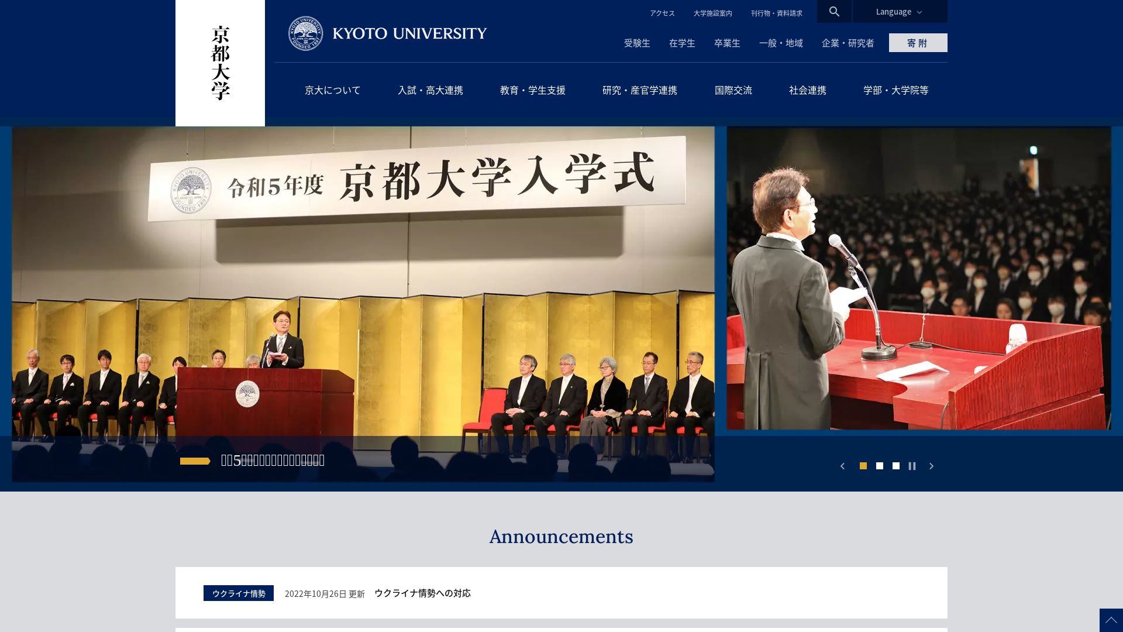Viewport: 1123px width, 632px height.
Task: Open the 大学施設案内 link
Action: point(712,13)
